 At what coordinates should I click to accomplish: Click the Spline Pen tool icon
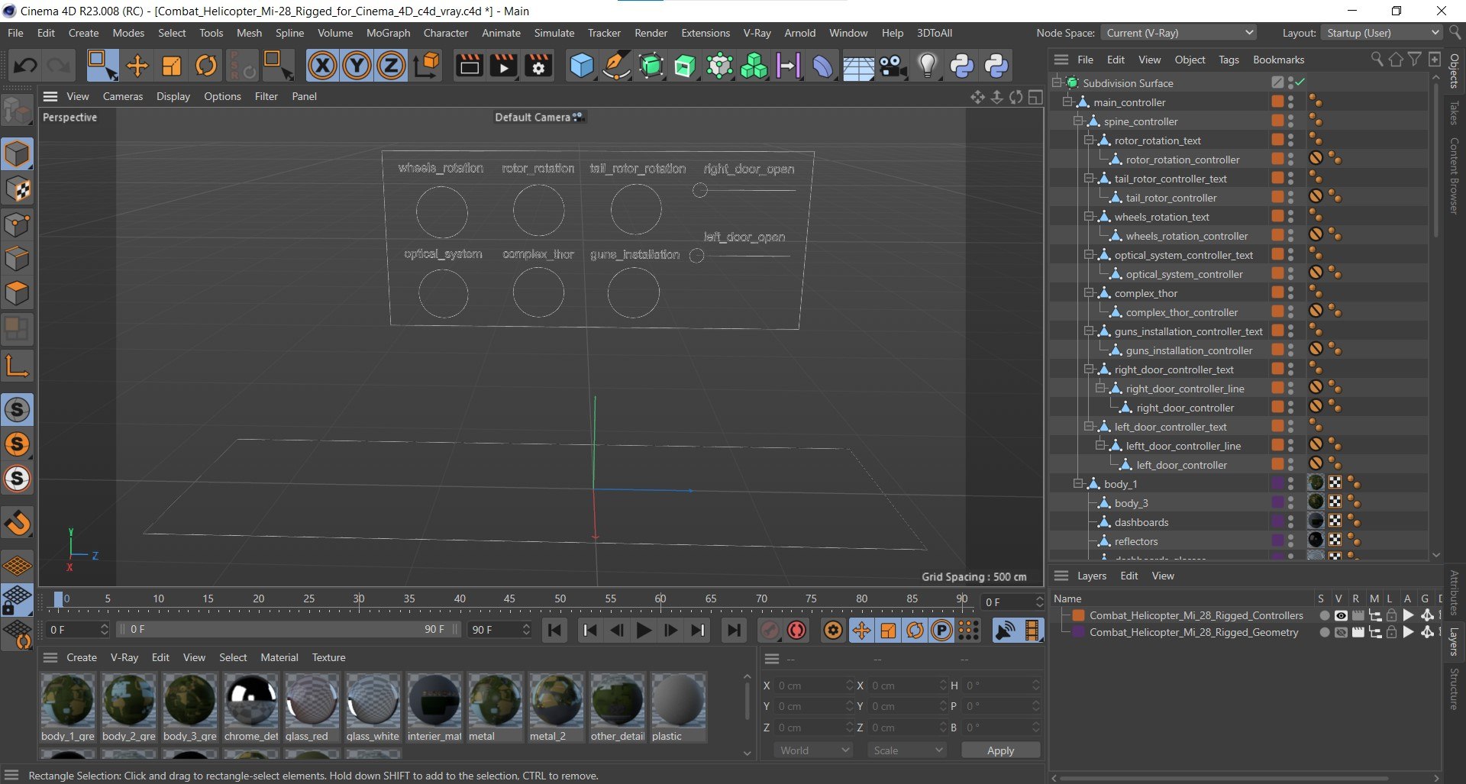[616, 66]
